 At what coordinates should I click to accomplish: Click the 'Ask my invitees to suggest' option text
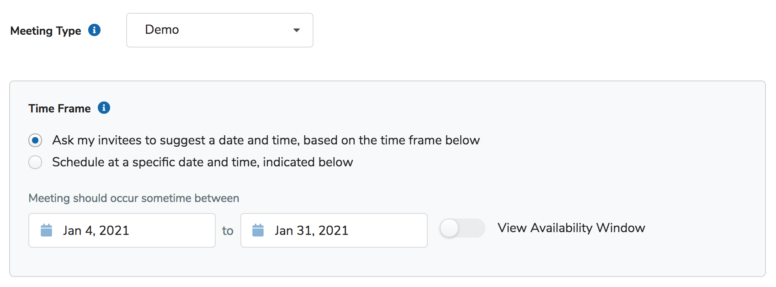tap(266, 140)
